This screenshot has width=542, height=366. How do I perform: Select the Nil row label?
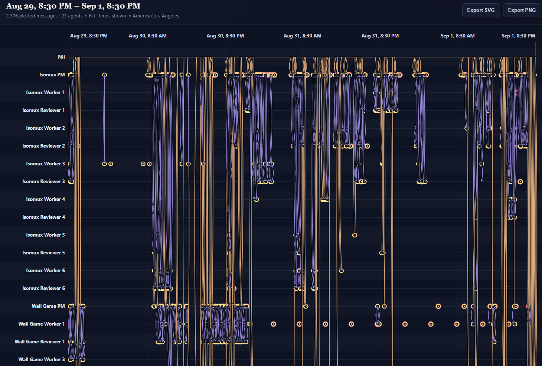click(x=61, y=57)
